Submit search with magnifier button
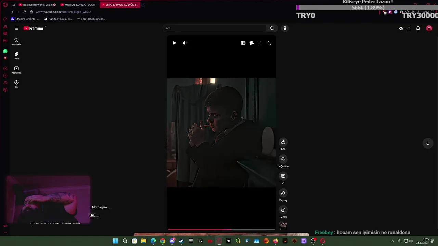 point(272,28)
